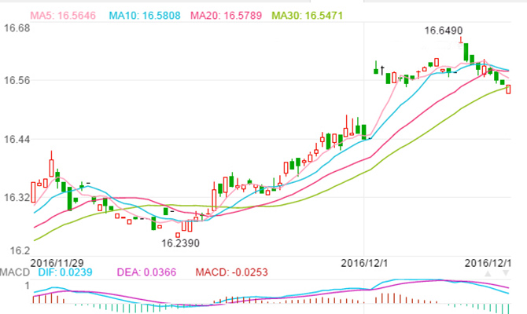Select the MA30: 16.5471 legend label
The width and height of the screenshot is (527, 314).
click(x=308, y=16)
